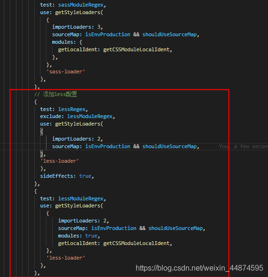Click 'importLoaders: 2,' in the lessModuleRegex rule

point(84,221)
